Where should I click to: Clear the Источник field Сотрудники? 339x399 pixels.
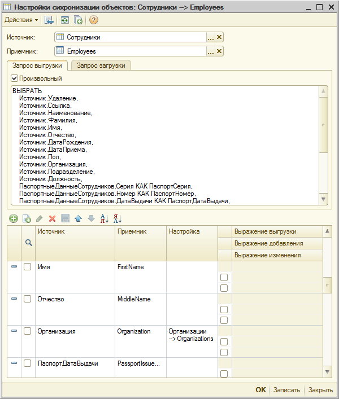[219, 37]
